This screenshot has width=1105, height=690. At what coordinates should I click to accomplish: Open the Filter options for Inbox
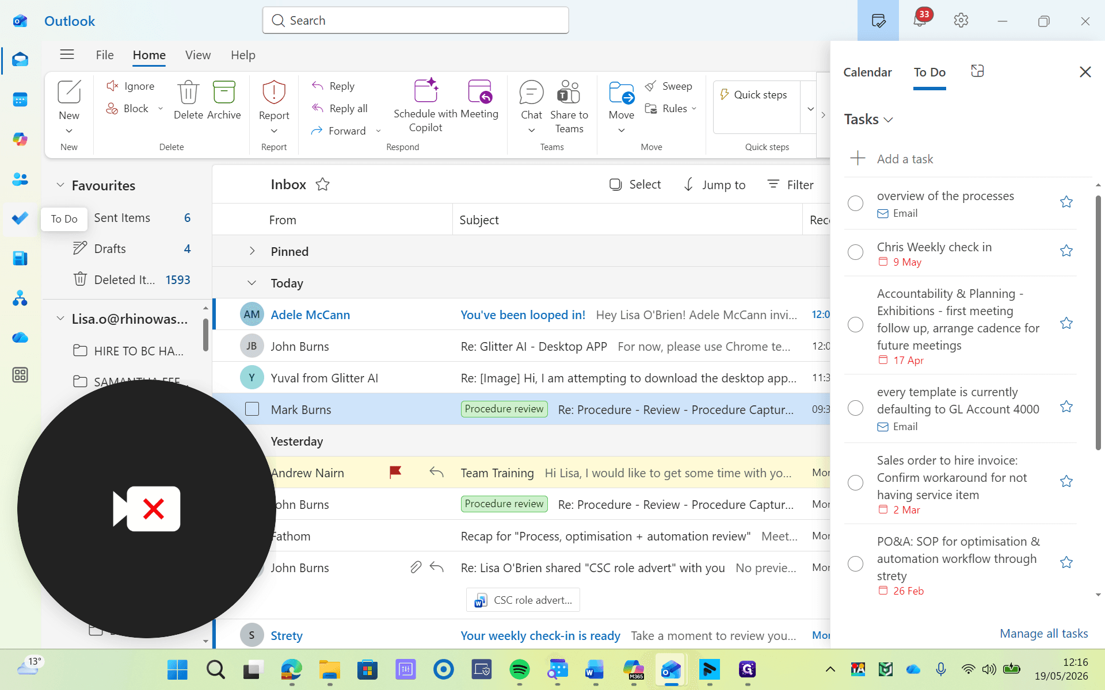[x=791, y=185]
